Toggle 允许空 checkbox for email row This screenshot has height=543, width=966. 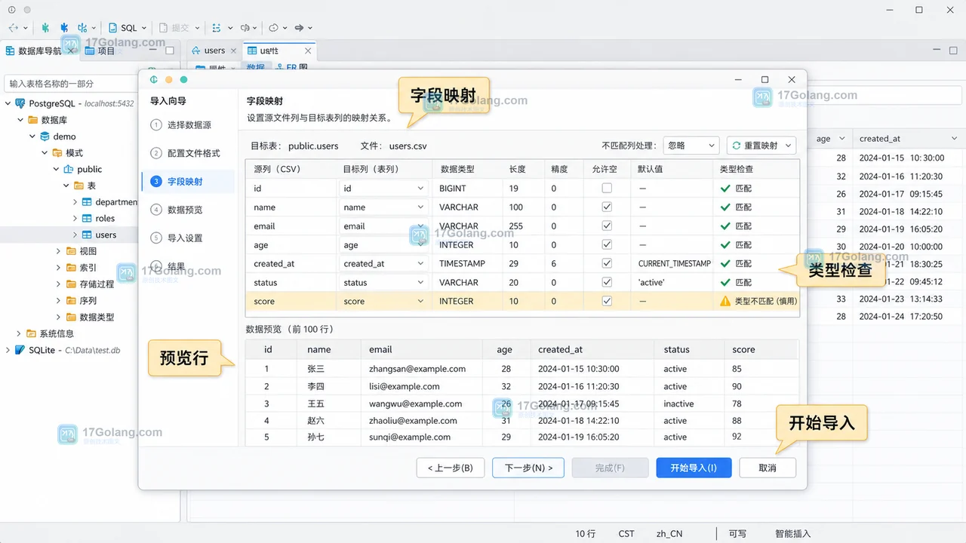607,225
